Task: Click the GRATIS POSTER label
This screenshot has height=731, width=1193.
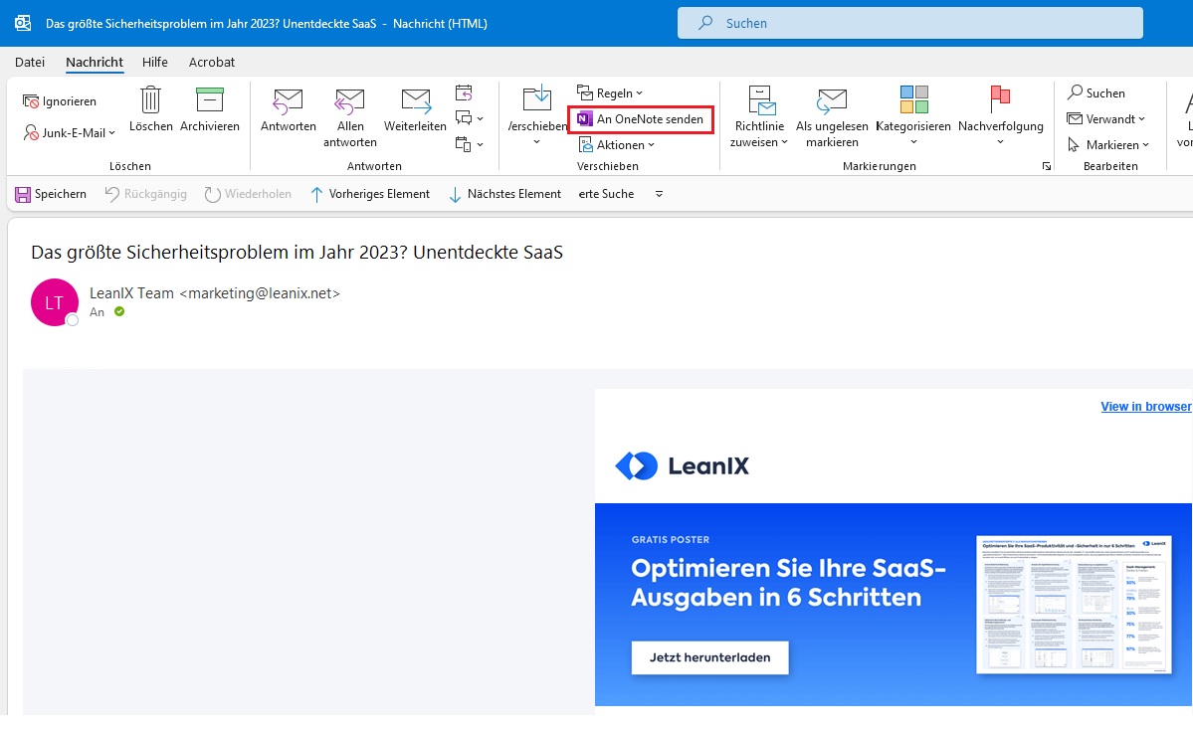Action: [x=671, y=539]
